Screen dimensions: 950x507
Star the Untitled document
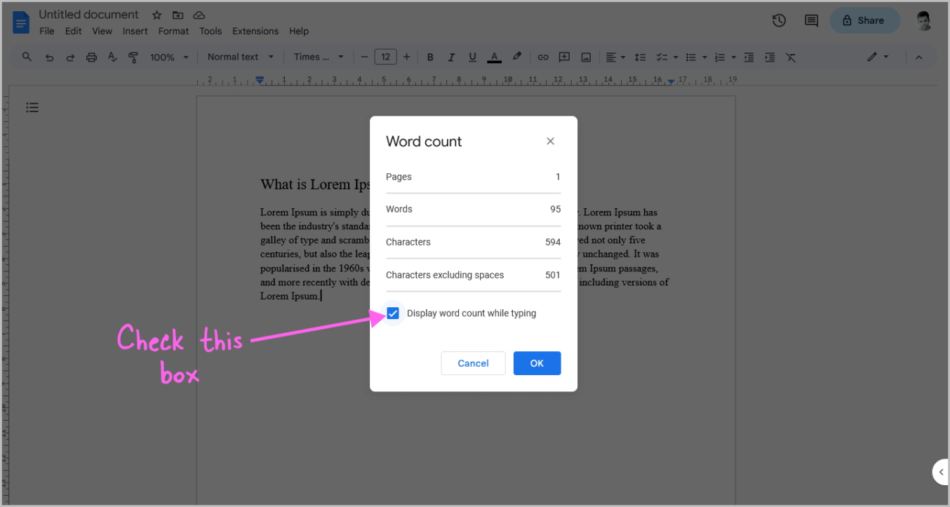point(156,15)
